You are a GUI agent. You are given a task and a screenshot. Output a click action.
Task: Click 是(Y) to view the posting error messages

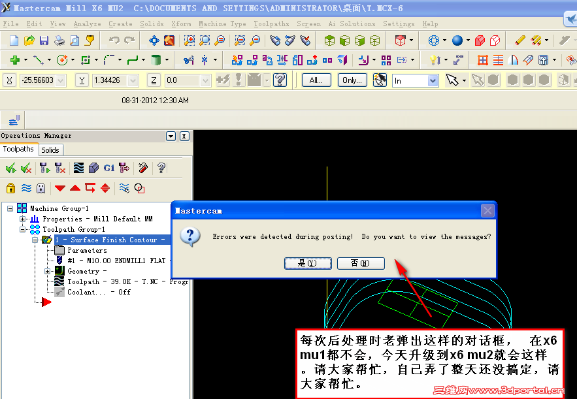click(307, 263)
